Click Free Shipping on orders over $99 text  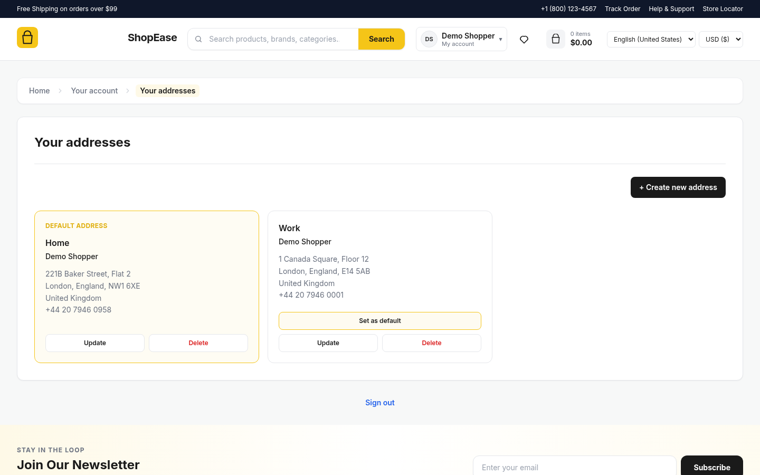(67, 9)
